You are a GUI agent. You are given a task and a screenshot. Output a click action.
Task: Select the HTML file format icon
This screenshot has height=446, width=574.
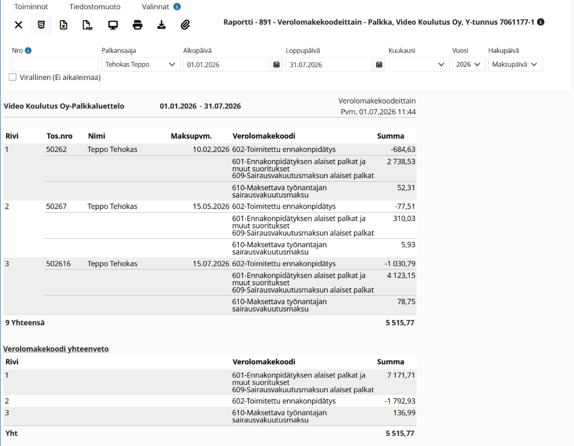(x=41, y=25)
